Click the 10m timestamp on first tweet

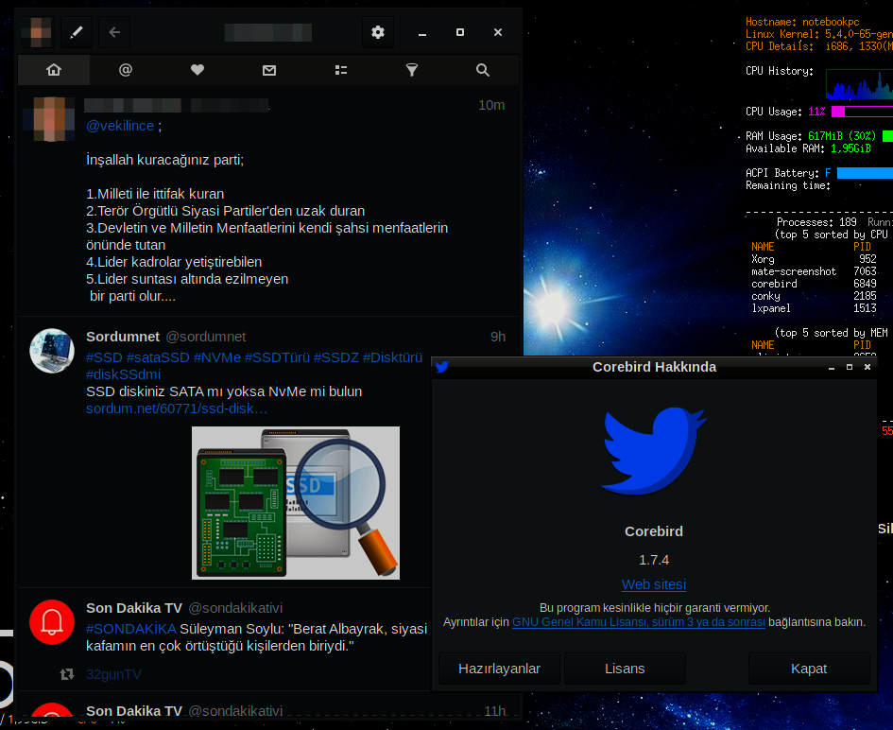pos(491,105)
